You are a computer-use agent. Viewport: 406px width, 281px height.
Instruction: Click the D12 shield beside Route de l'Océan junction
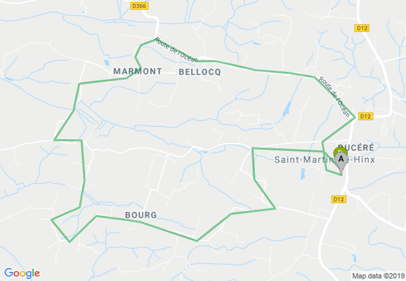point(365,116)
